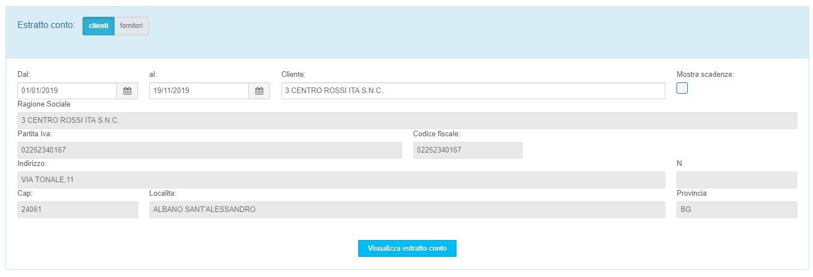Select the Ragione Sociale field
This screenshot has width=813, height=277.
click(x=407, y=121)
